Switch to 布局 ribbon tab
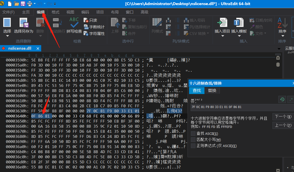The image size is (294, 172). click(115, 12)
